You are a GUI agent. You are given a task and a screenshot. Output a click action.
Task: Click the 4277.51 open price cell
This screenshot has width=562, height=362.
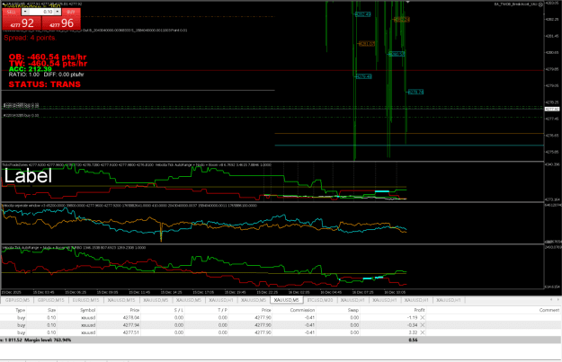tap(131, 332)
